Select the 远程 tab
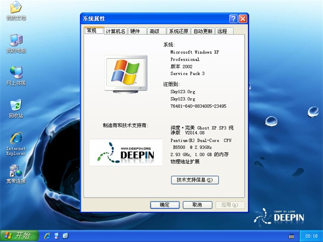Screen dimensions: 323x242 pos(222,31)
